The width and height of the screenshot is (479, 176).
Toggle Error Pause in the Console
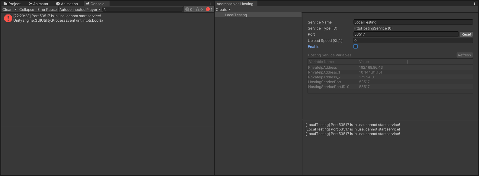click(x=47, y=10)
